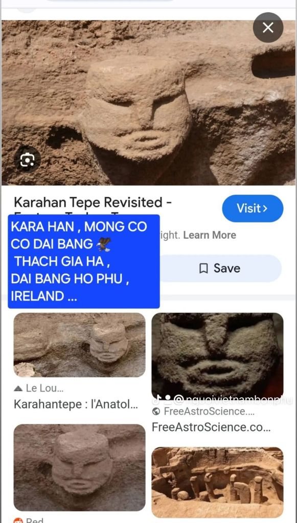Save this image with the Save button

click(221, 268)
